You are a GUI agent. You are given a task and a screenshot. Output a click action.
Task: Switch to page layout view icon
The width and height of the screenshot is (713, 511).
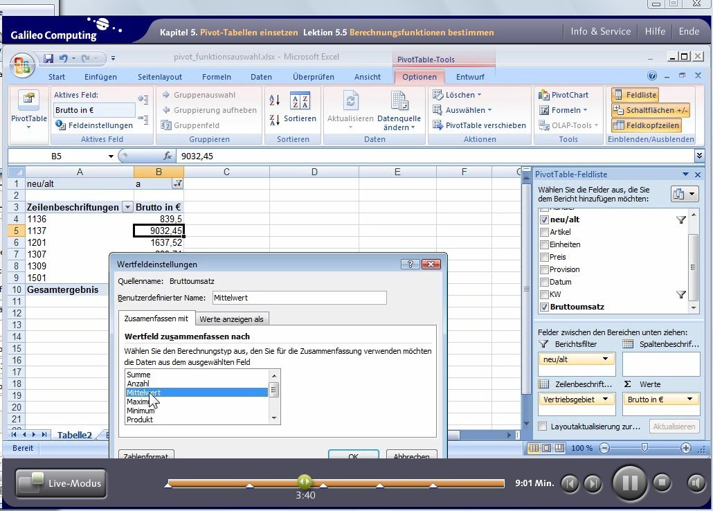pyautogui.click(x=547, y=448)
